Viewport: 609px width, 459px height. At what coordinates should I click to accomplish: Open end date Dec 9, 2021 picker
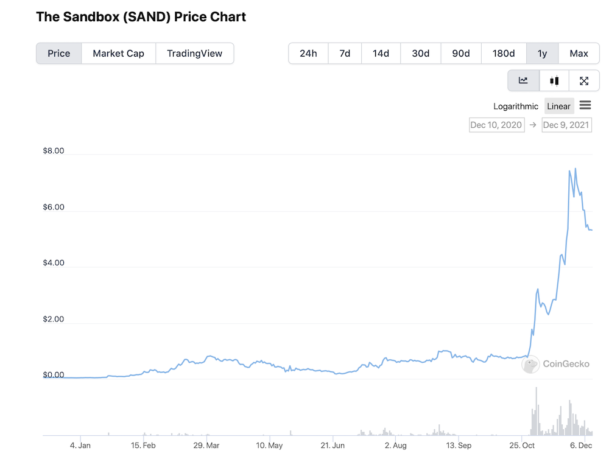pos(566,125)
